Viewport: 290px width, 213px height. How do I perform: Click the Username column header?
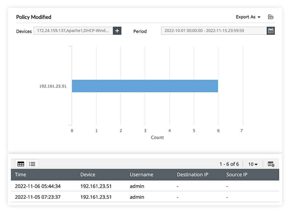(141, 174)
